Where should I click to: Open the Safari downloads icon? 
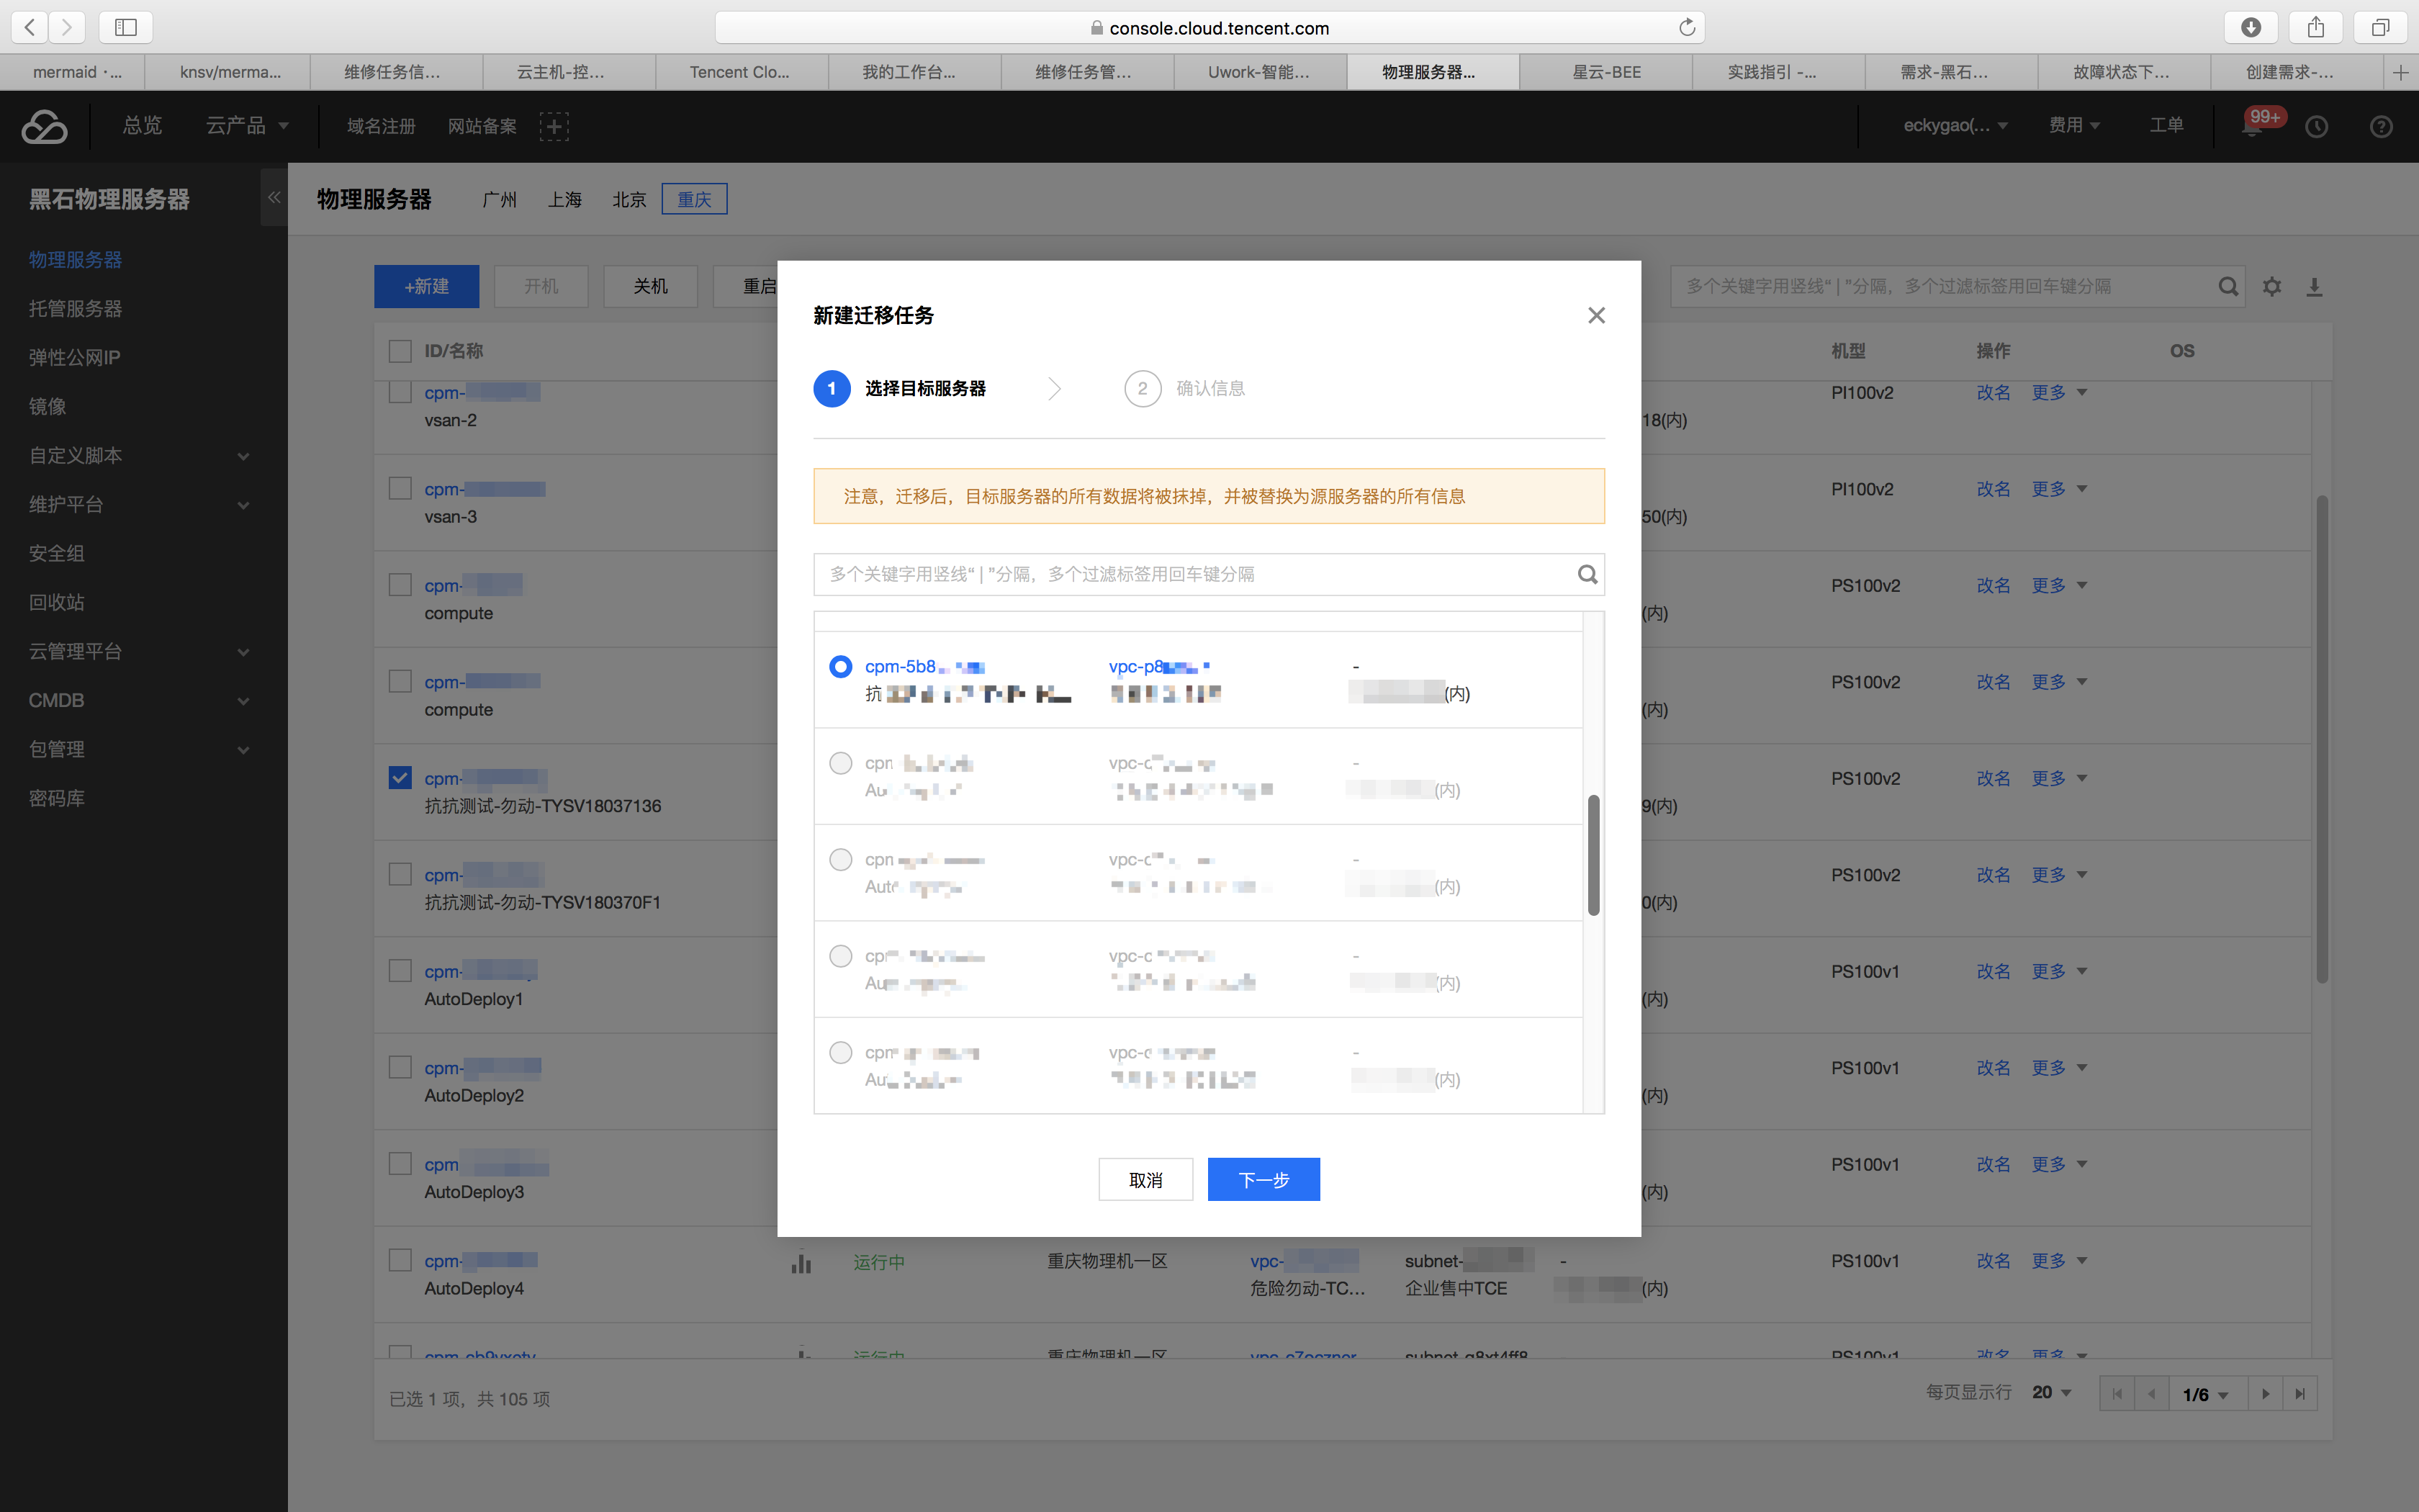pyautogui.click(x=2250, y=27)
